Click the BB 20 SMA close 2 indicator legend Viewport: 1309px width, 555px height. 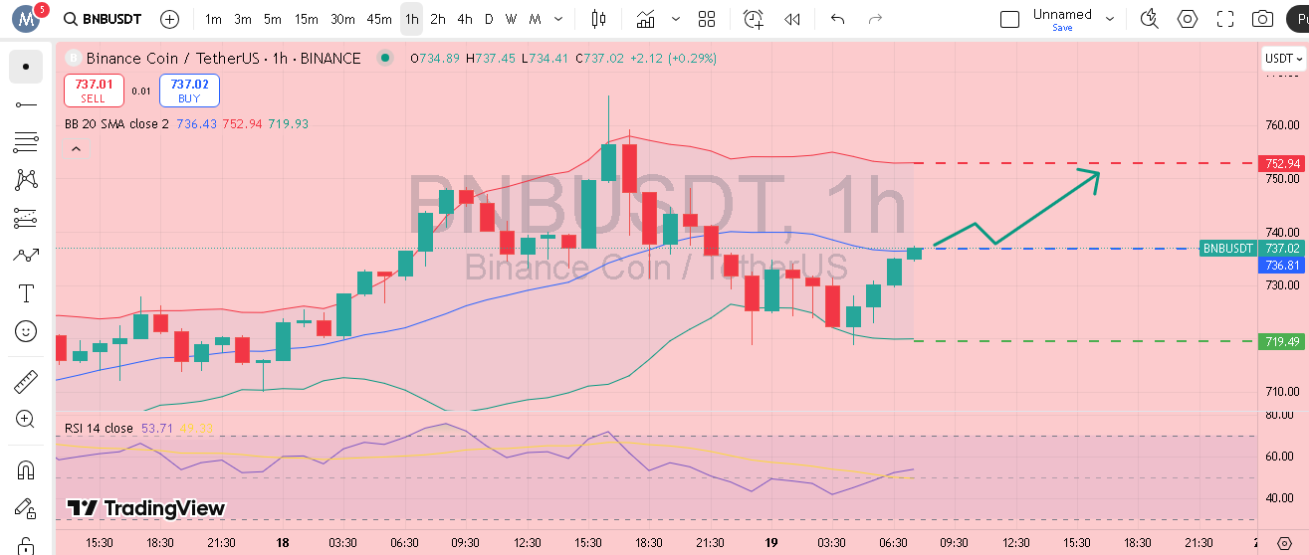pyautogui.click(x=118, y=124)
